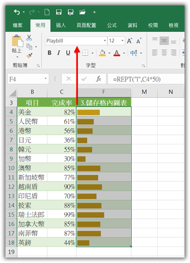The height and width of the screenshot is (263, 190).
Task: Open the Borders dropdown arrow
Action: pos(92,53)
